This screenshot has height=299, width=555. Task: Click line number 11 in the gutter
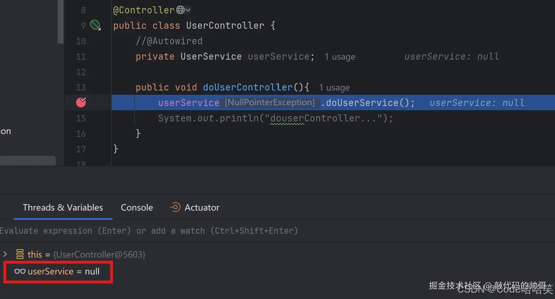coord(81,57)
